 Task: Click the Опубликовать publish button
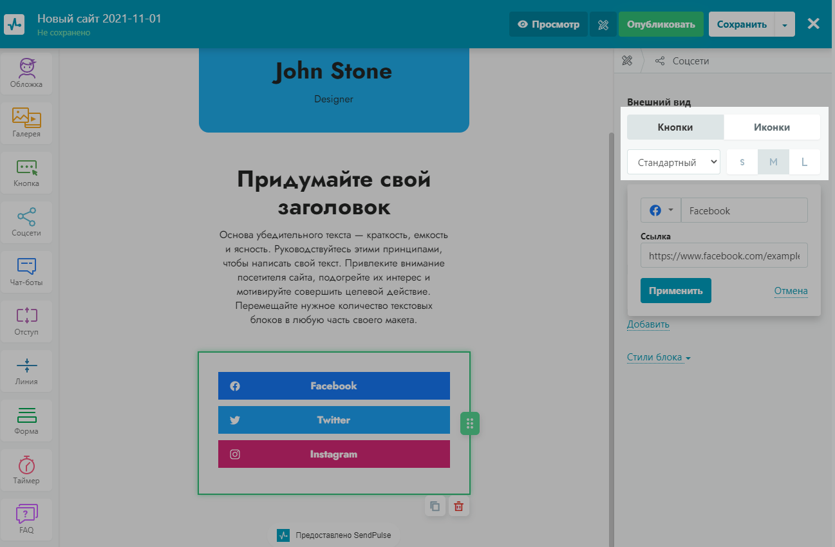pos(661,24)
